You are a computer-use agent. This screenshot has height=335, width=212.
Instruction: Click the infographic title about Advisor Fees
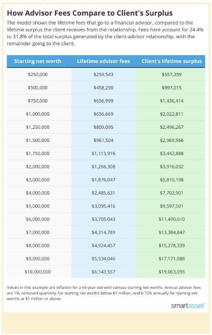click(x=90, y=13)
